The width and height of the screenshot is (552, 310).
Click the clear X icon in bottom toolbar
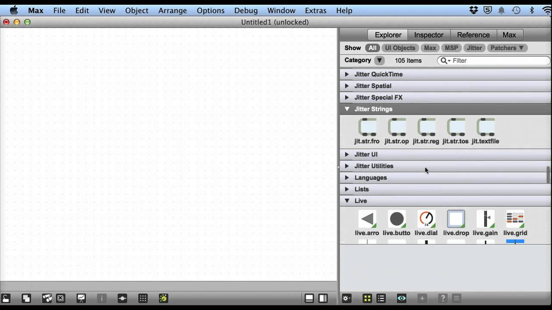(x=60, y=298)
